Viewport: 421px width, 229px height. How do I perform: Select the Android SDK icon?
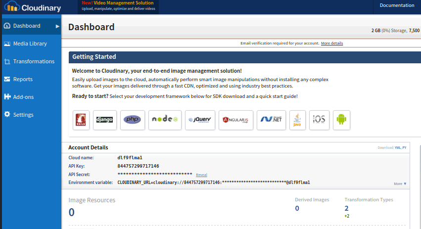341,120
